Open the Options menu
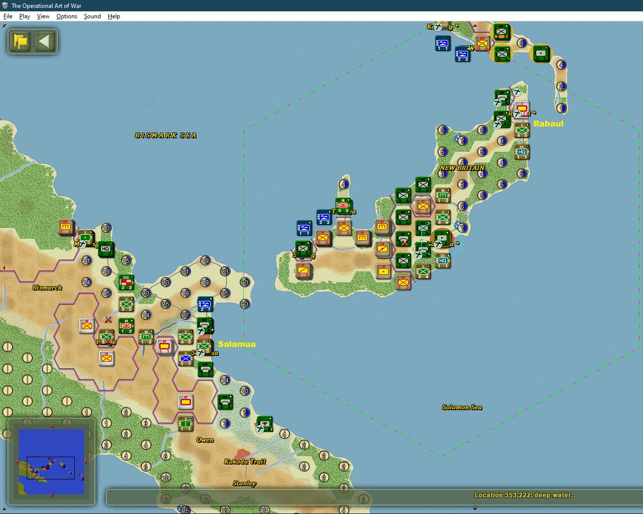 coord(67,16)
